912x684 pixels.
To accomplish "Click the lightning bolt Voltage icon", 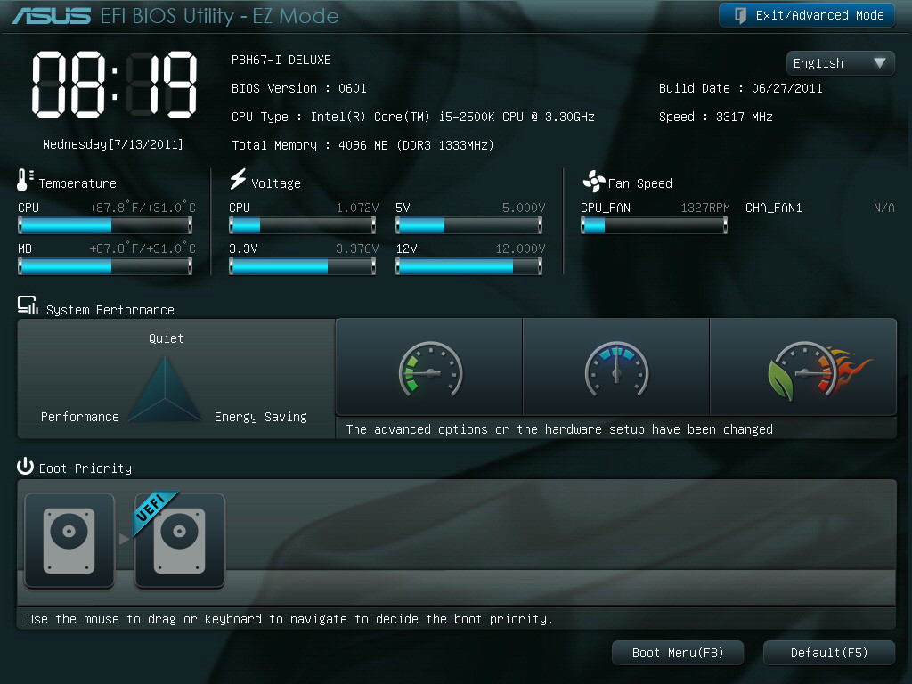I will coord(238,180).
